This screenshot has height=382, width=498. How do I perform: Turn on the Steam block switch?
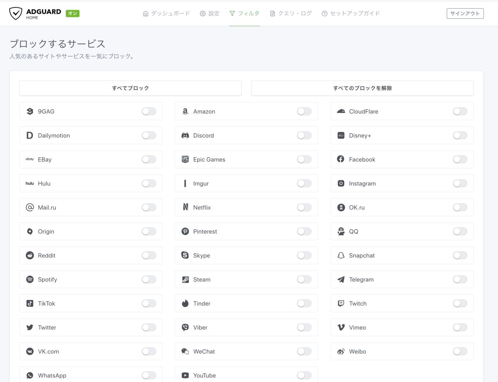point(304,280)
